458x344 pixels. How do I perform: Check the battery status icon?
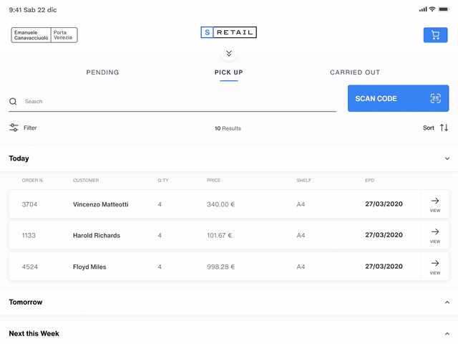pyautogui.click(x=445, y=9)
